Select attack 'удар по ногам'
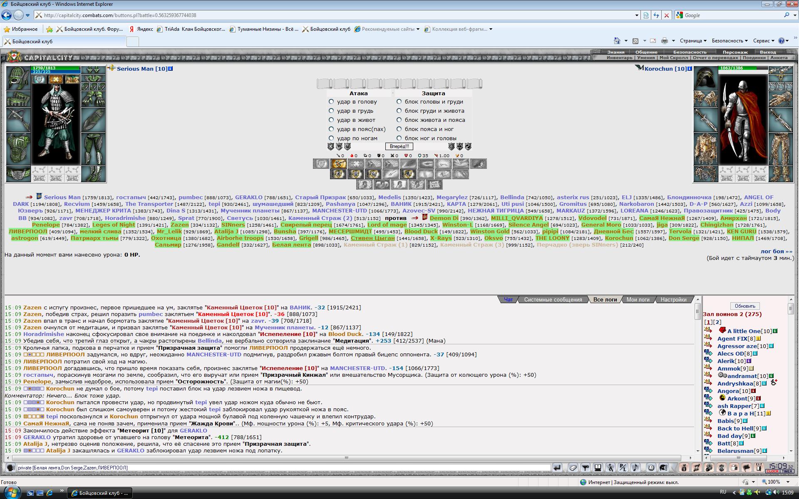This screenshot has width=799, height=499. click(331, 138)
